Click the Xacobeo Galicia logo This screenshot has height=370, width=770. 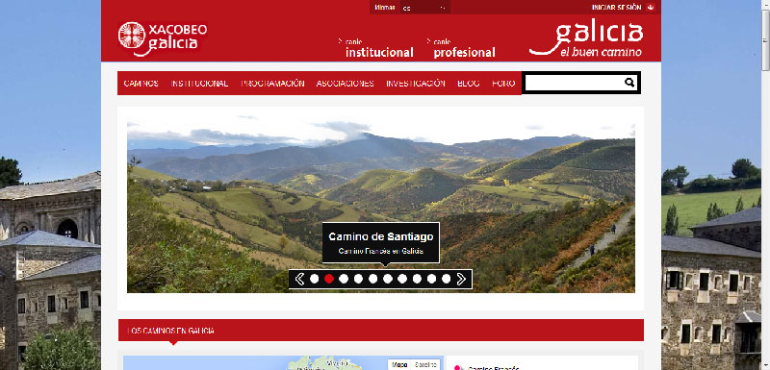163,38
